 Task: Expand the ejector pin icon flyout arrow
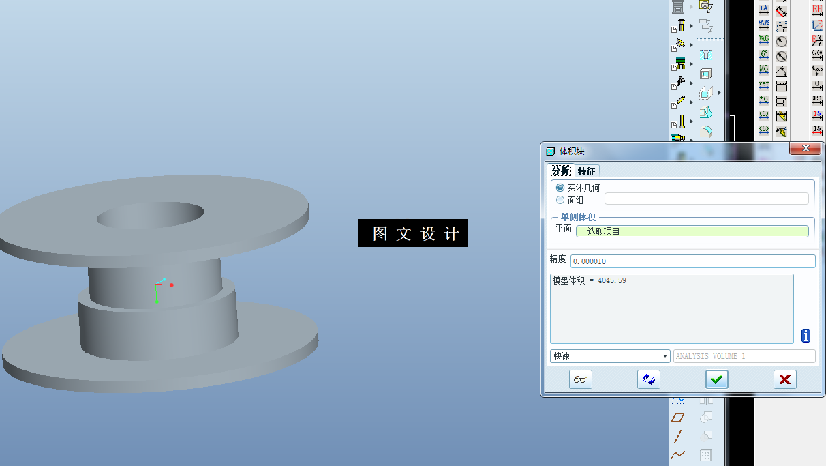click(x=691, y=26)
